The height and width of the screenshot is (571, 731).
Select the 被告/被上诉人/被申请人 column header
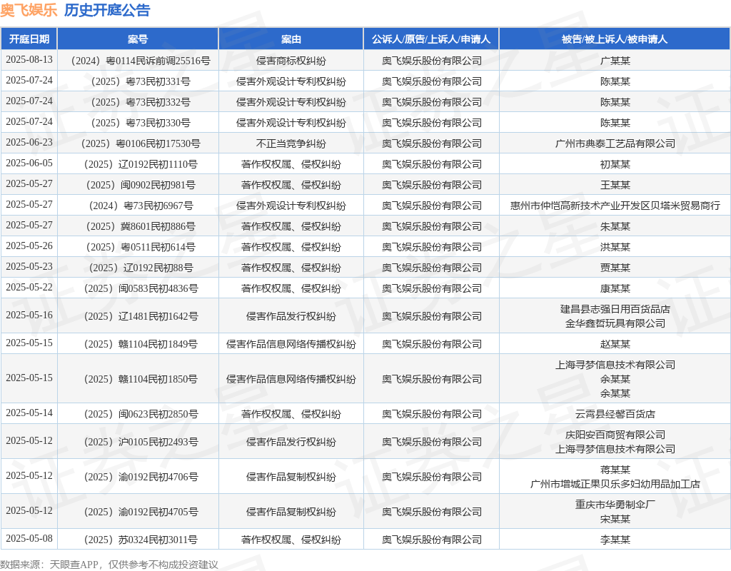(x=615, y=39)
